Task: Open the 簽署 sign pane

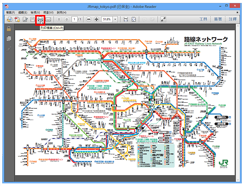Action: (x=218, y=19)
